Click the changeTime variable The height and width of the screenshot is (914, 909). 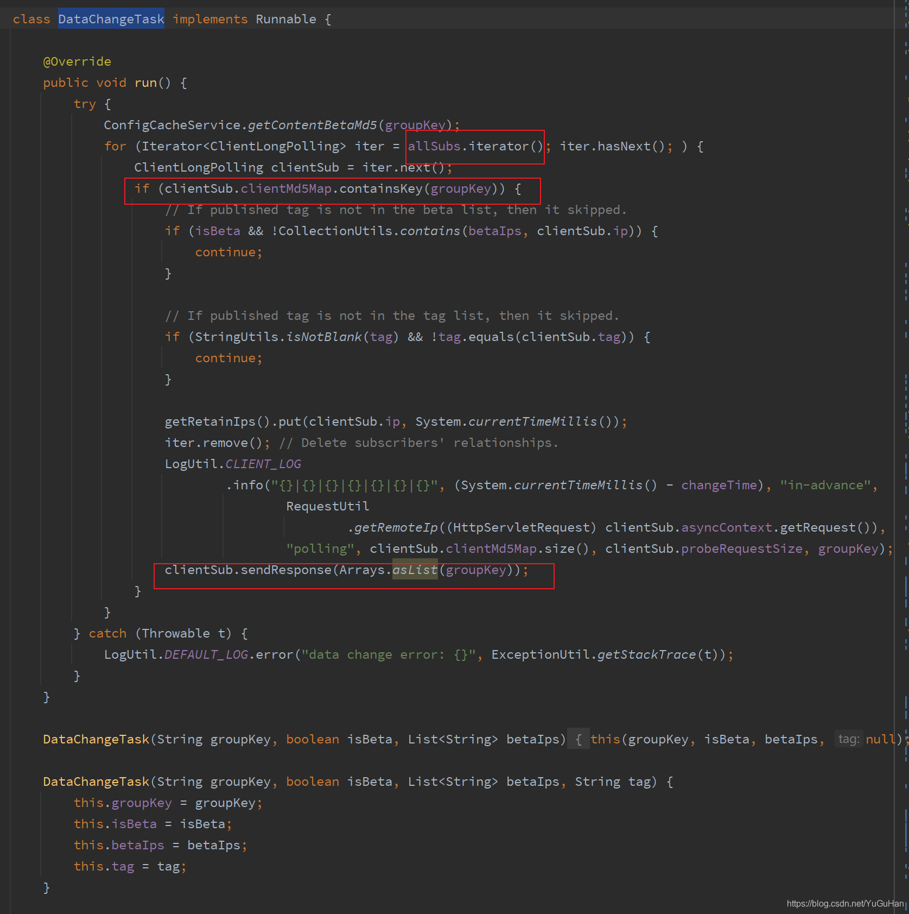[719, 485]
